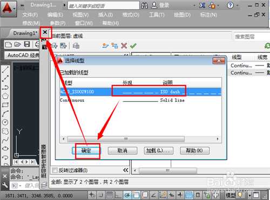Click the Set current green checkmark icon
Image resolution: width=270 pixels, height=200 pixels.
pos(133,45)
